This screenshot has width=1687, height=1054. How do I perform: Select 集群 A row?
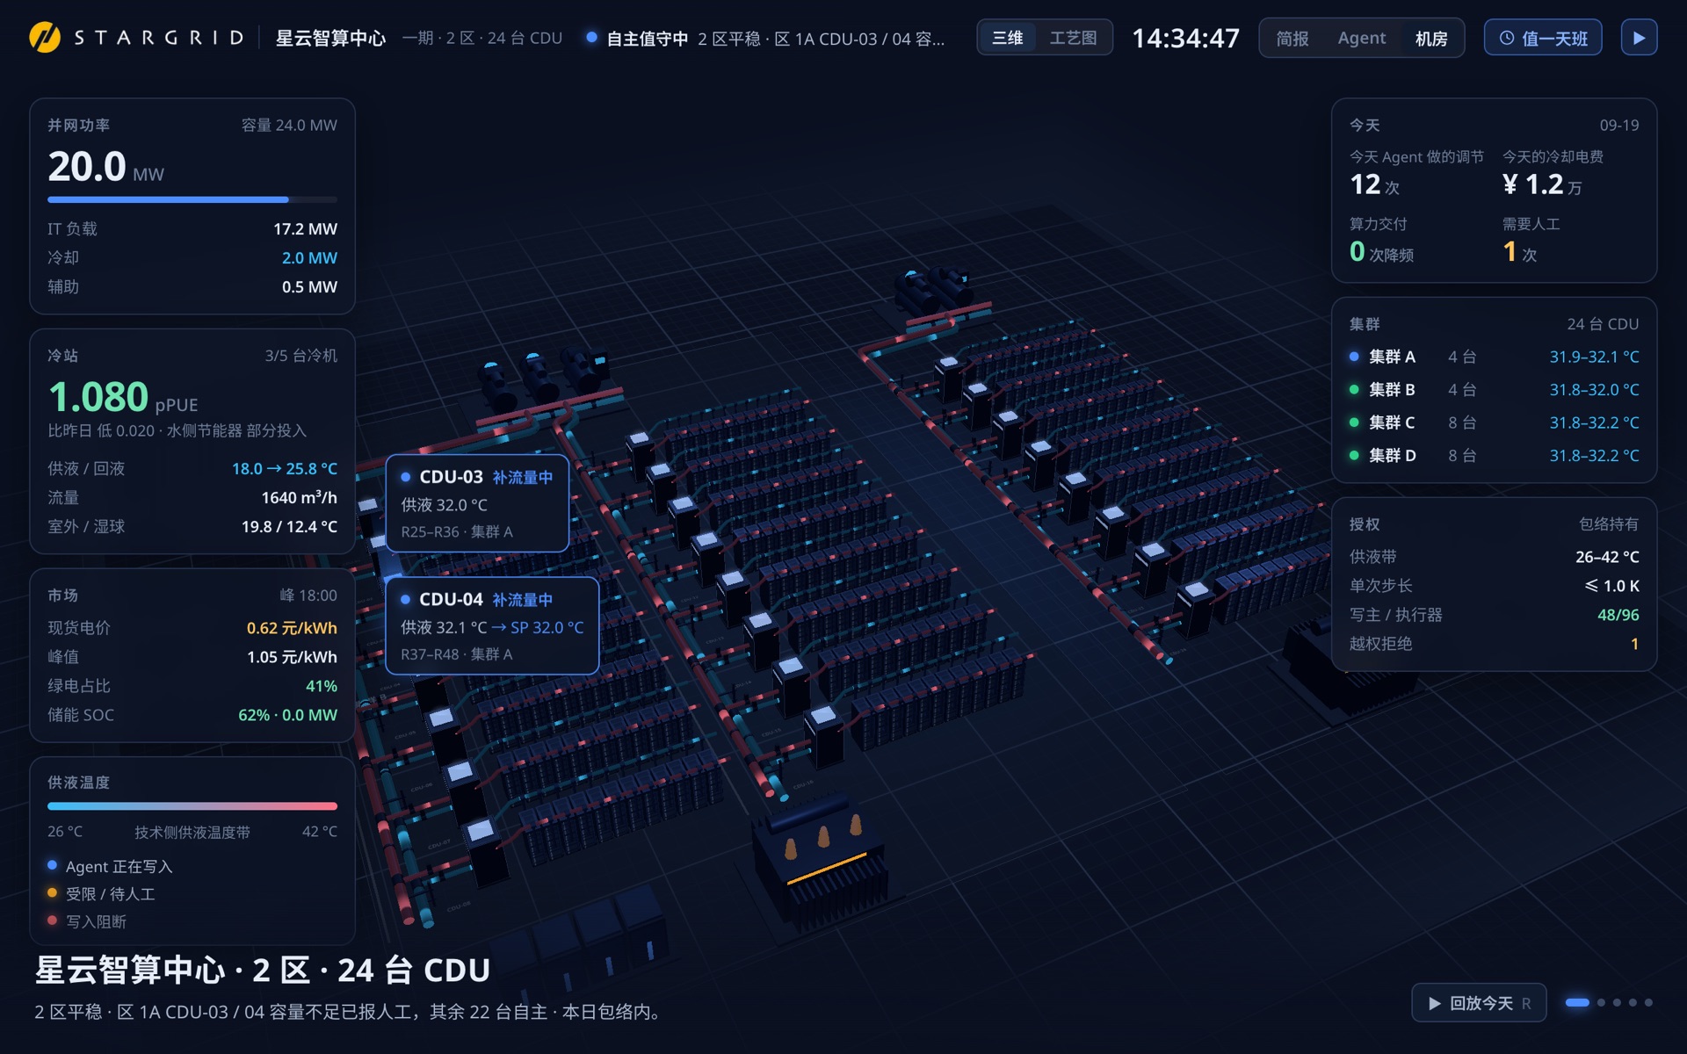pyautogui.click(x=1494, y=357)
